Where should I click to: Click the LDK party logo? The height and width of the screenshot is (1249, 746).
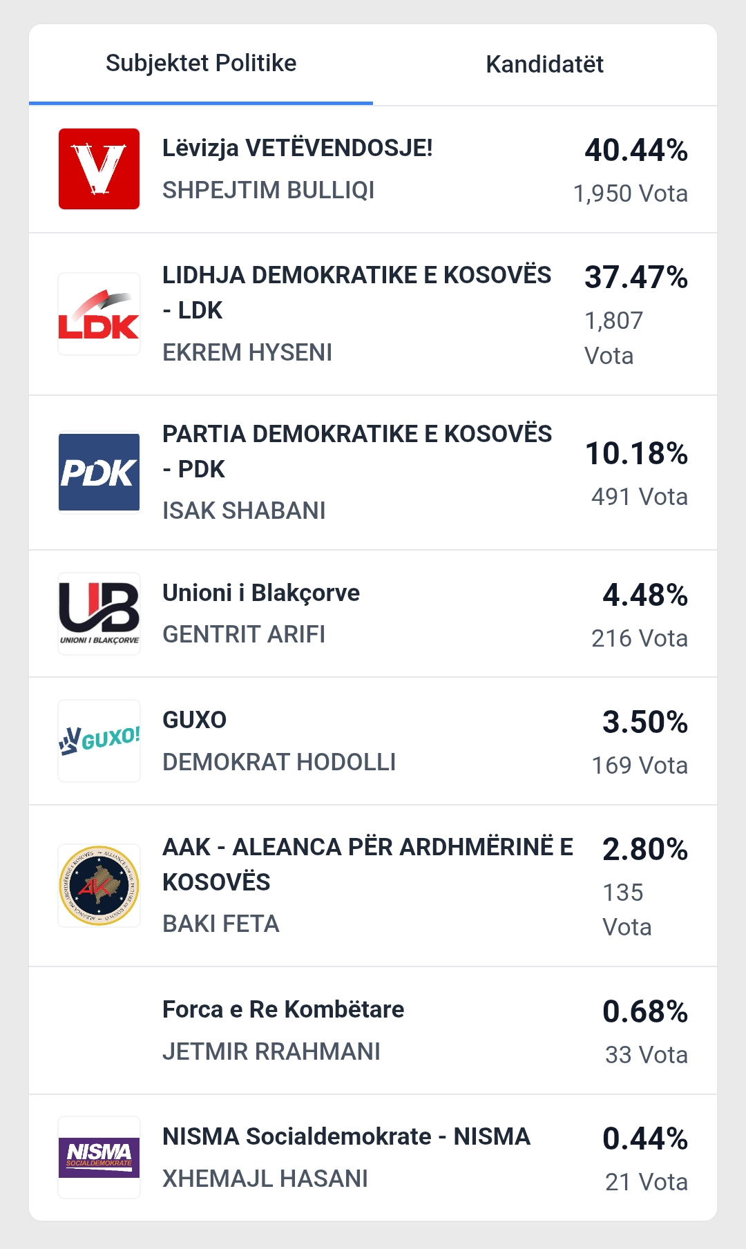tap(99, 314)
